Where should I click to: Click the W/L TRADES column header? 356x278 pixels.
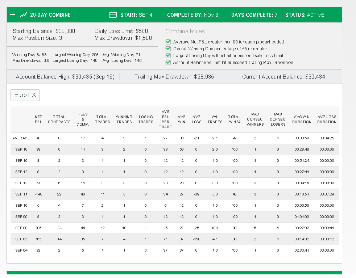215,119
